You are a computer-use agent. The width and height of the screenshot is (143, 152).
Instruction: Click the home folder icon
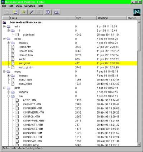point(9,39)
